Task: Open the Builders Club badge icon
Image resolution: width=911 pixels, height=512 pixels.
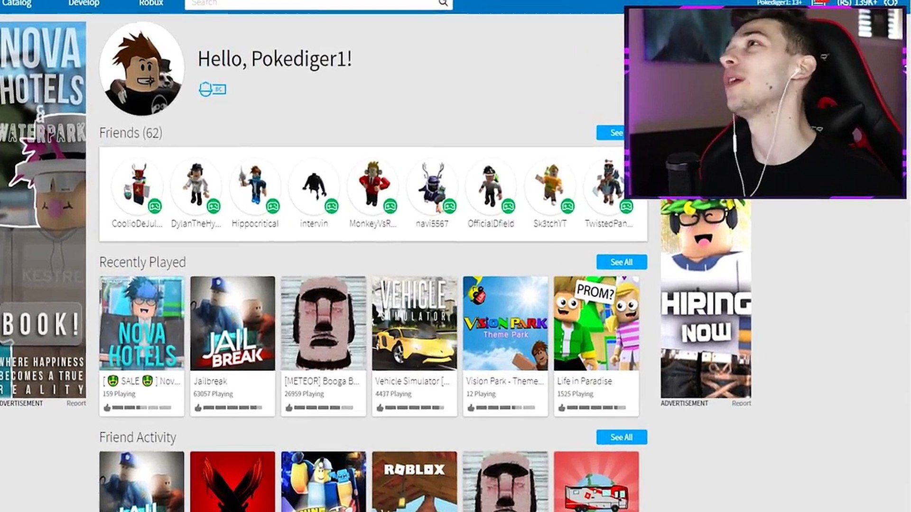Action: 212,89
